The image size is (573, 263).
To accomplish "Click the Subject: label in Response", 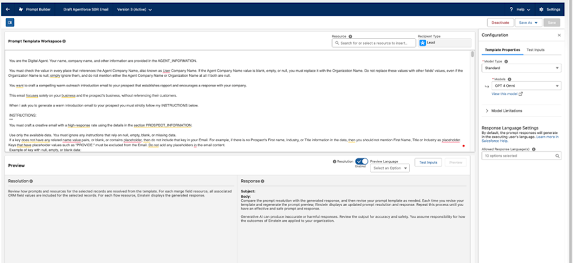I will click(x=248, y=191).
